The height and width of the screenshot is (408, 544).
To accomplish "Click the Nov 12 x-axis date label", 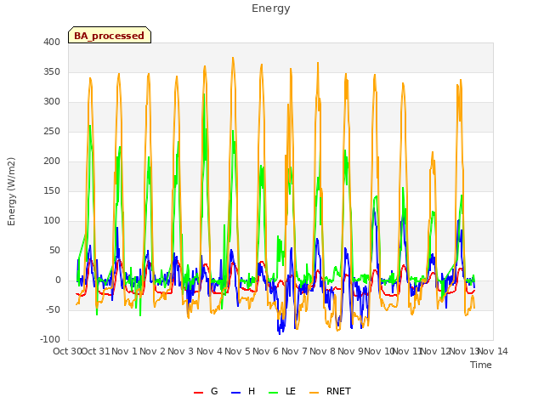I will pos(436,351).
